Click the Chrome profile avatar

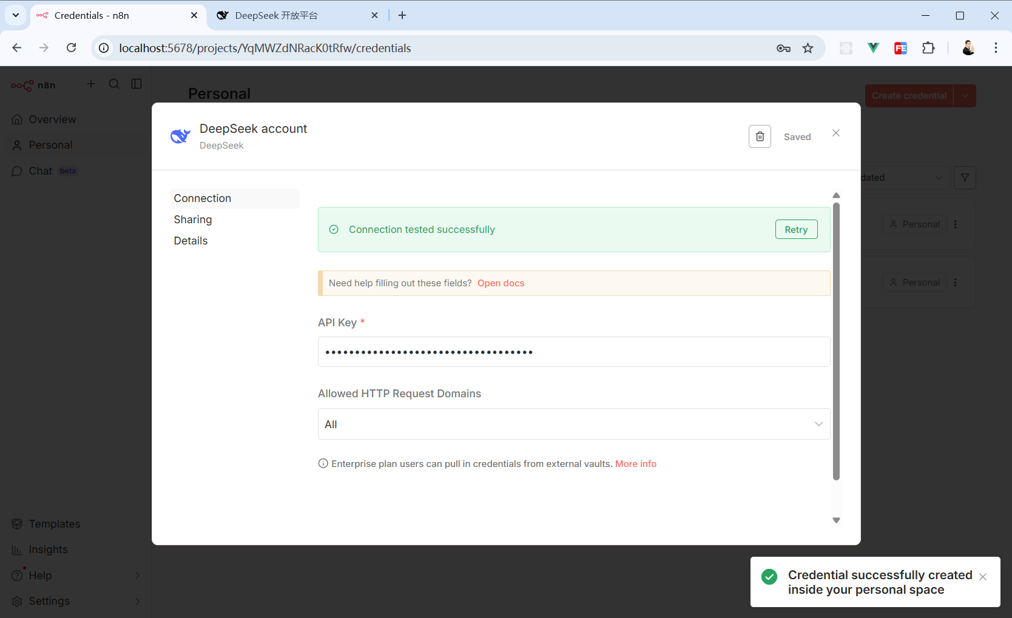click(x=968, y=48)
